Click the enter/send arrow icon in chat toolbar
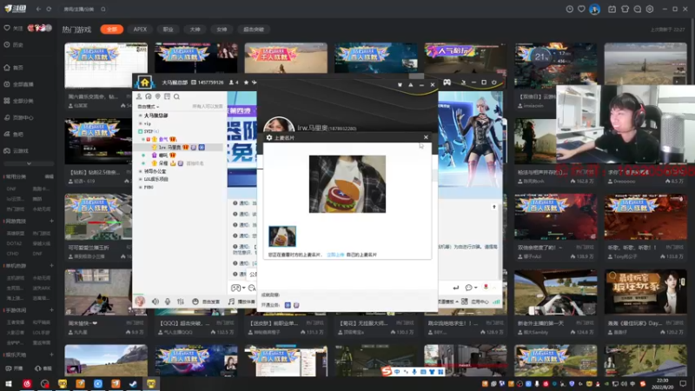The image size is (695, 391). (455, 288)
